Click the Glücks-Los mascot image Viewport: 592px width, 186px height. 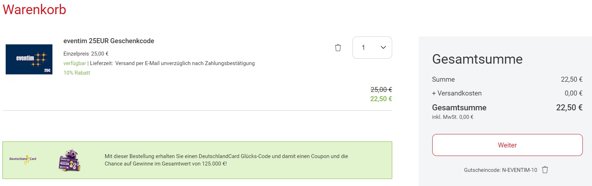[x=70, y=160]
